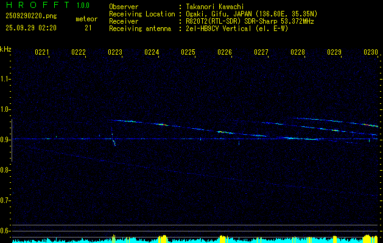
Task: Click time marker 0229
Action: (x=334, y=52)
